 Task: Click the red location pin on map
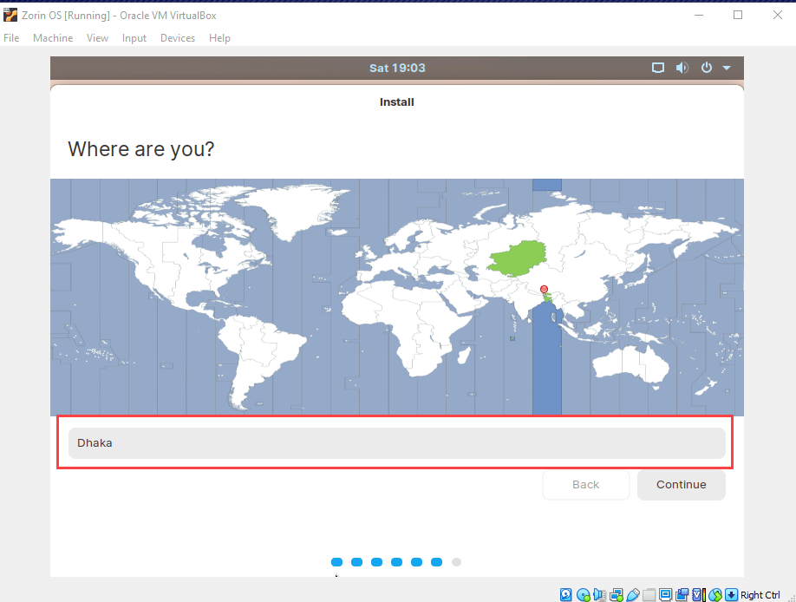544,290
